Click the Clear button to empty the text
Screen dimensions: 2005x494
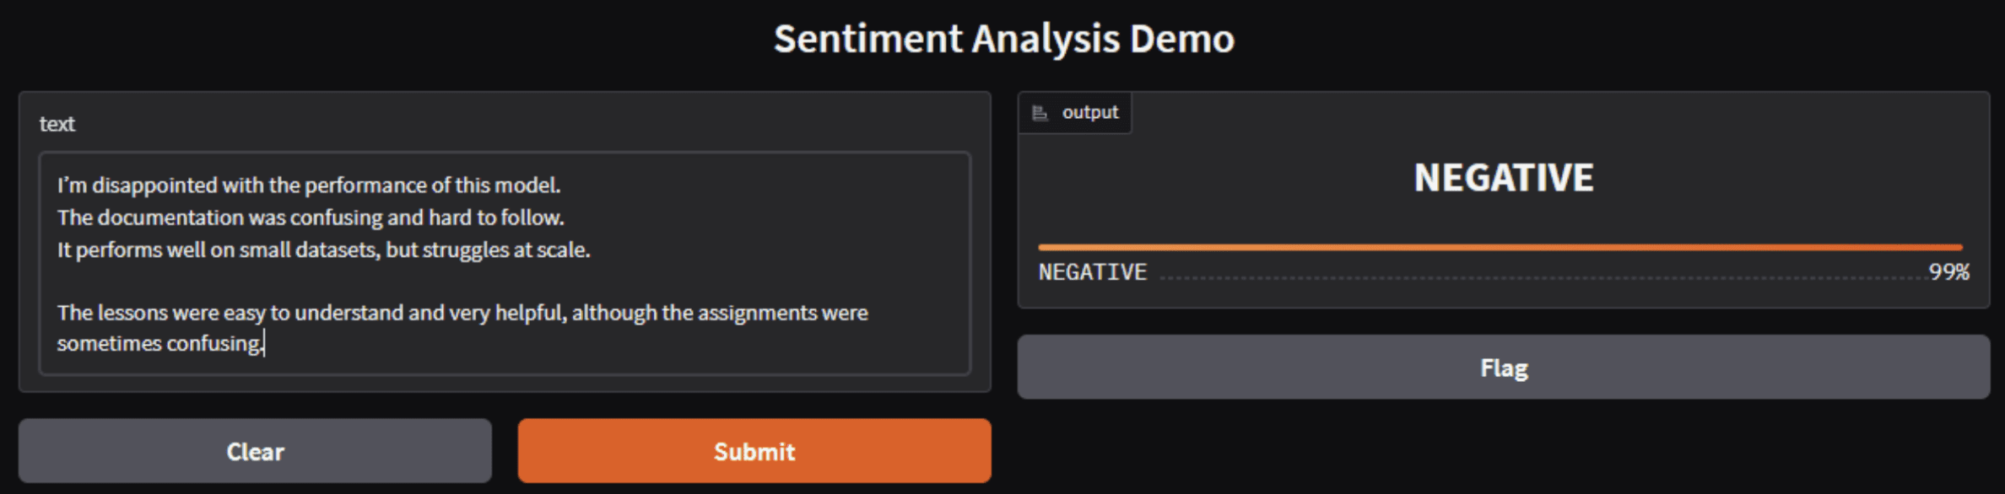[x=255, y=451]
